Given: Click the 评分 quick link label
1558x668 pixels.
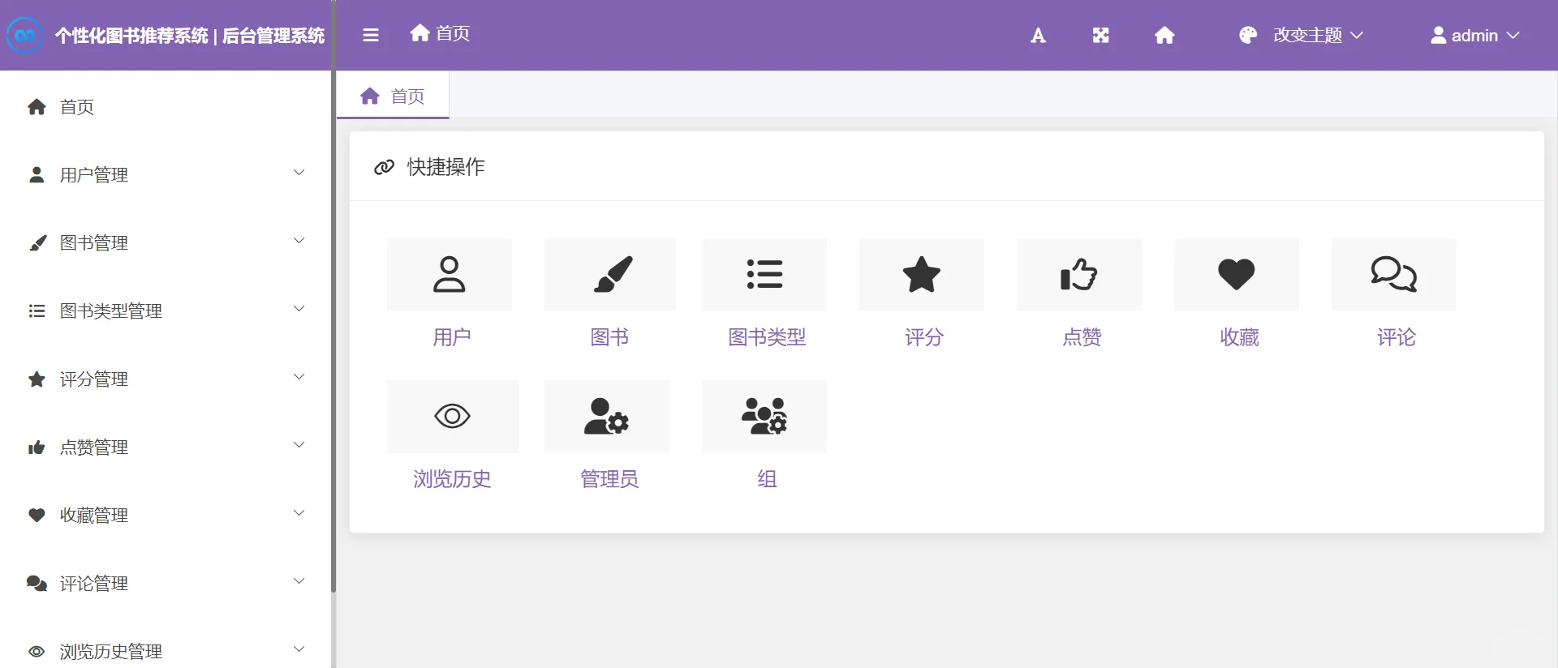Looking at the screenshot, I should point(924,337).
